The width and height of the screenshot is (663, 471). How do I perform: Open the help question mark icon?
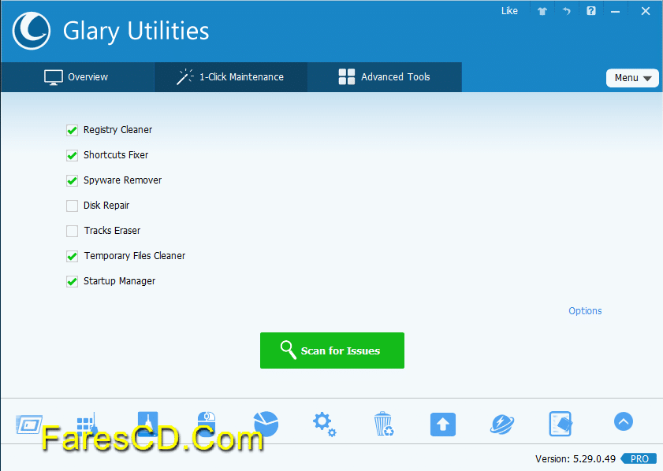click(x=591, y=11)
